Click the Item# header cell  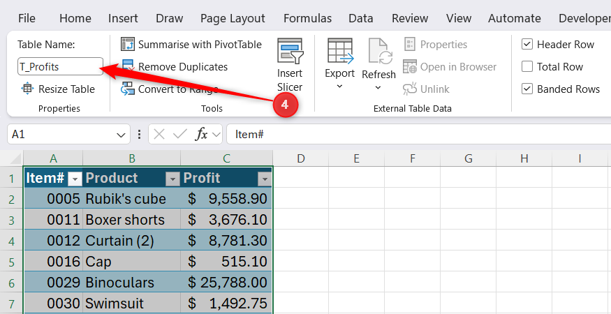coord(53,178)
